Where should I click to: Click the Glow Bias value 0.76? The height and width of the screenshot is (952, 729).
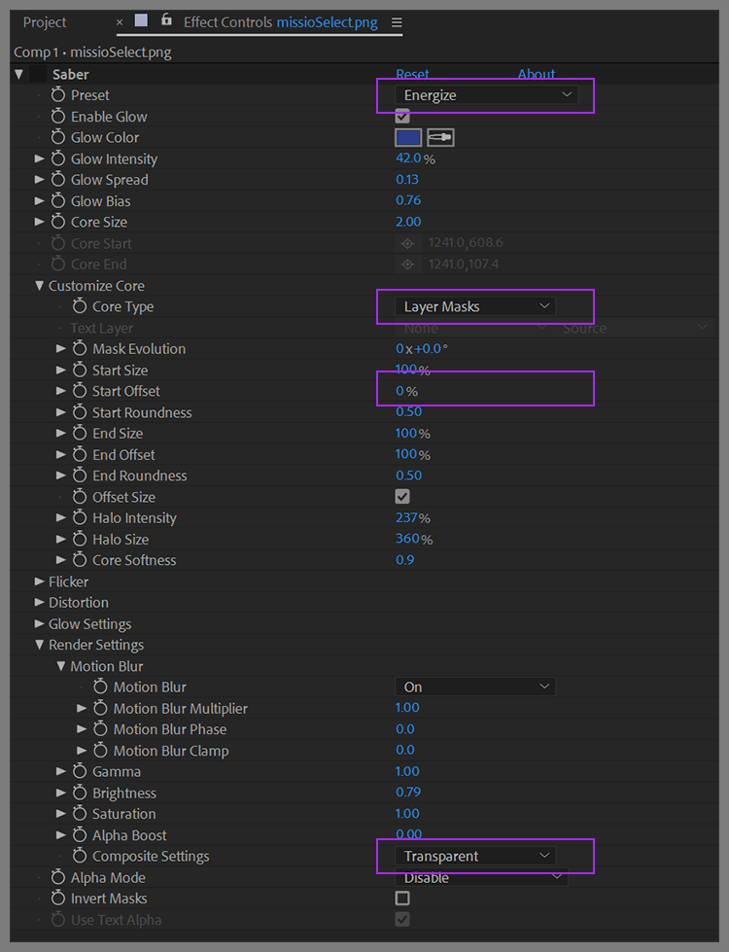tap(408, 200)
